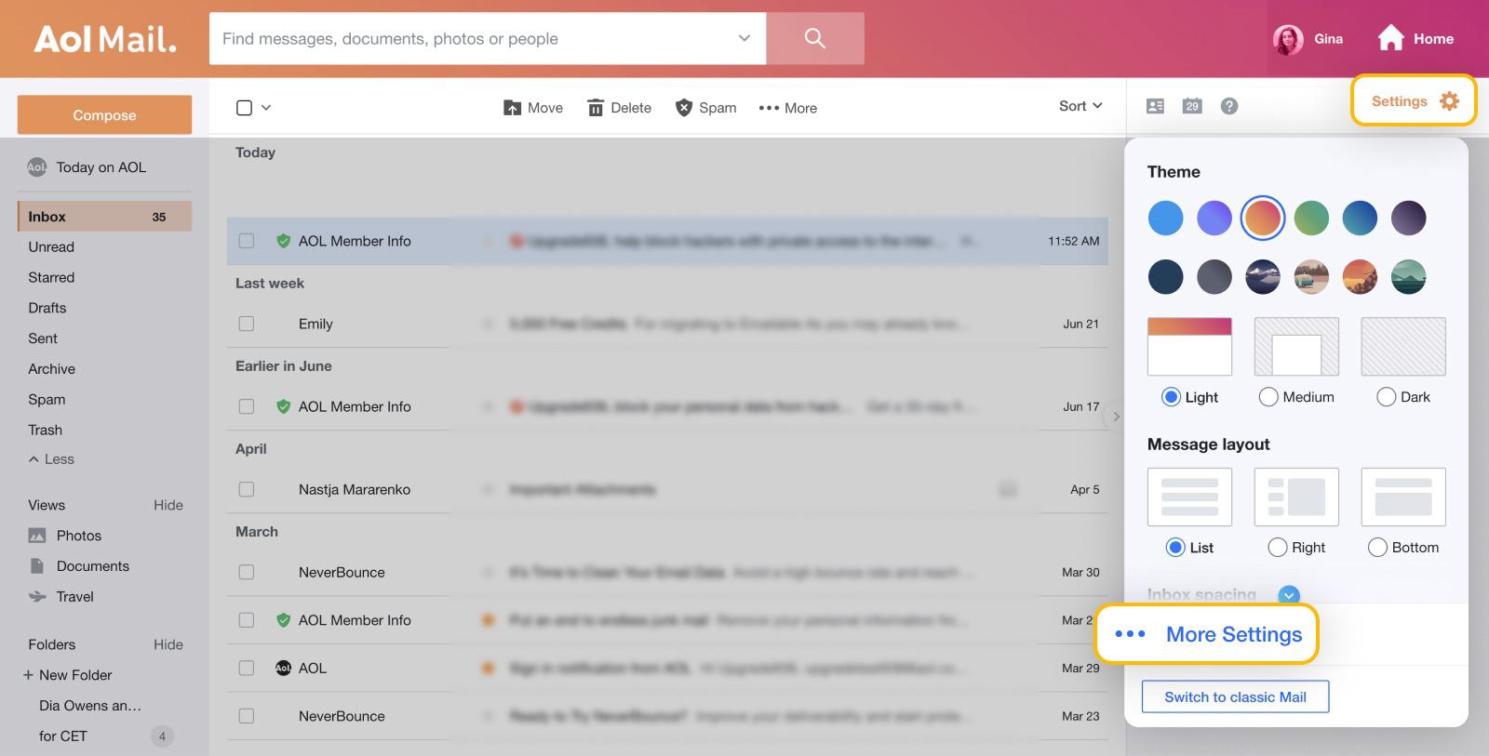Expand settings panel with blue down arrow

tap(1289, 594)
